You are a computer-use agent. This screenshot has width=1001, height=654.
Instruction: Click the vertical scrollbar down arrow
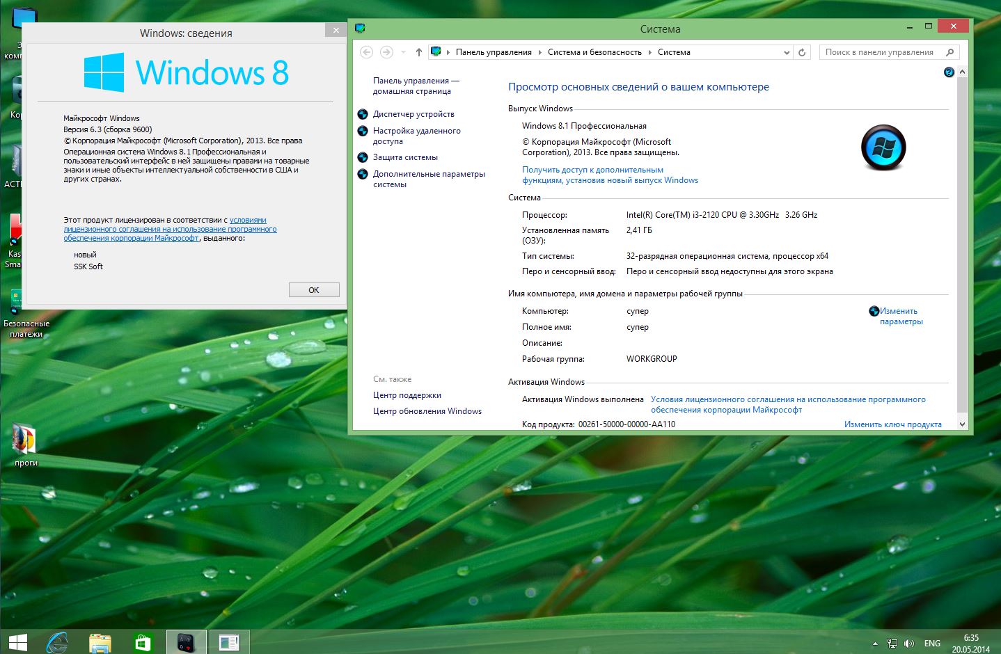point(962,424)
